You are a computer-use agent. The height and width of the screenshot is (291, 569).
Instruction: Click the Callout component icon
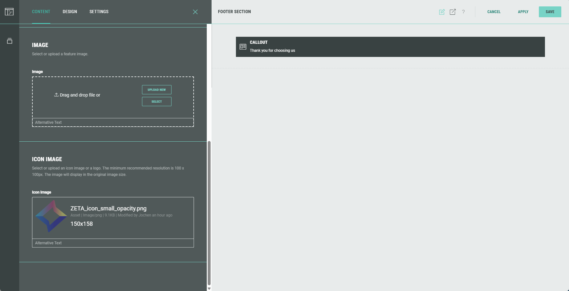click(243, 47)
